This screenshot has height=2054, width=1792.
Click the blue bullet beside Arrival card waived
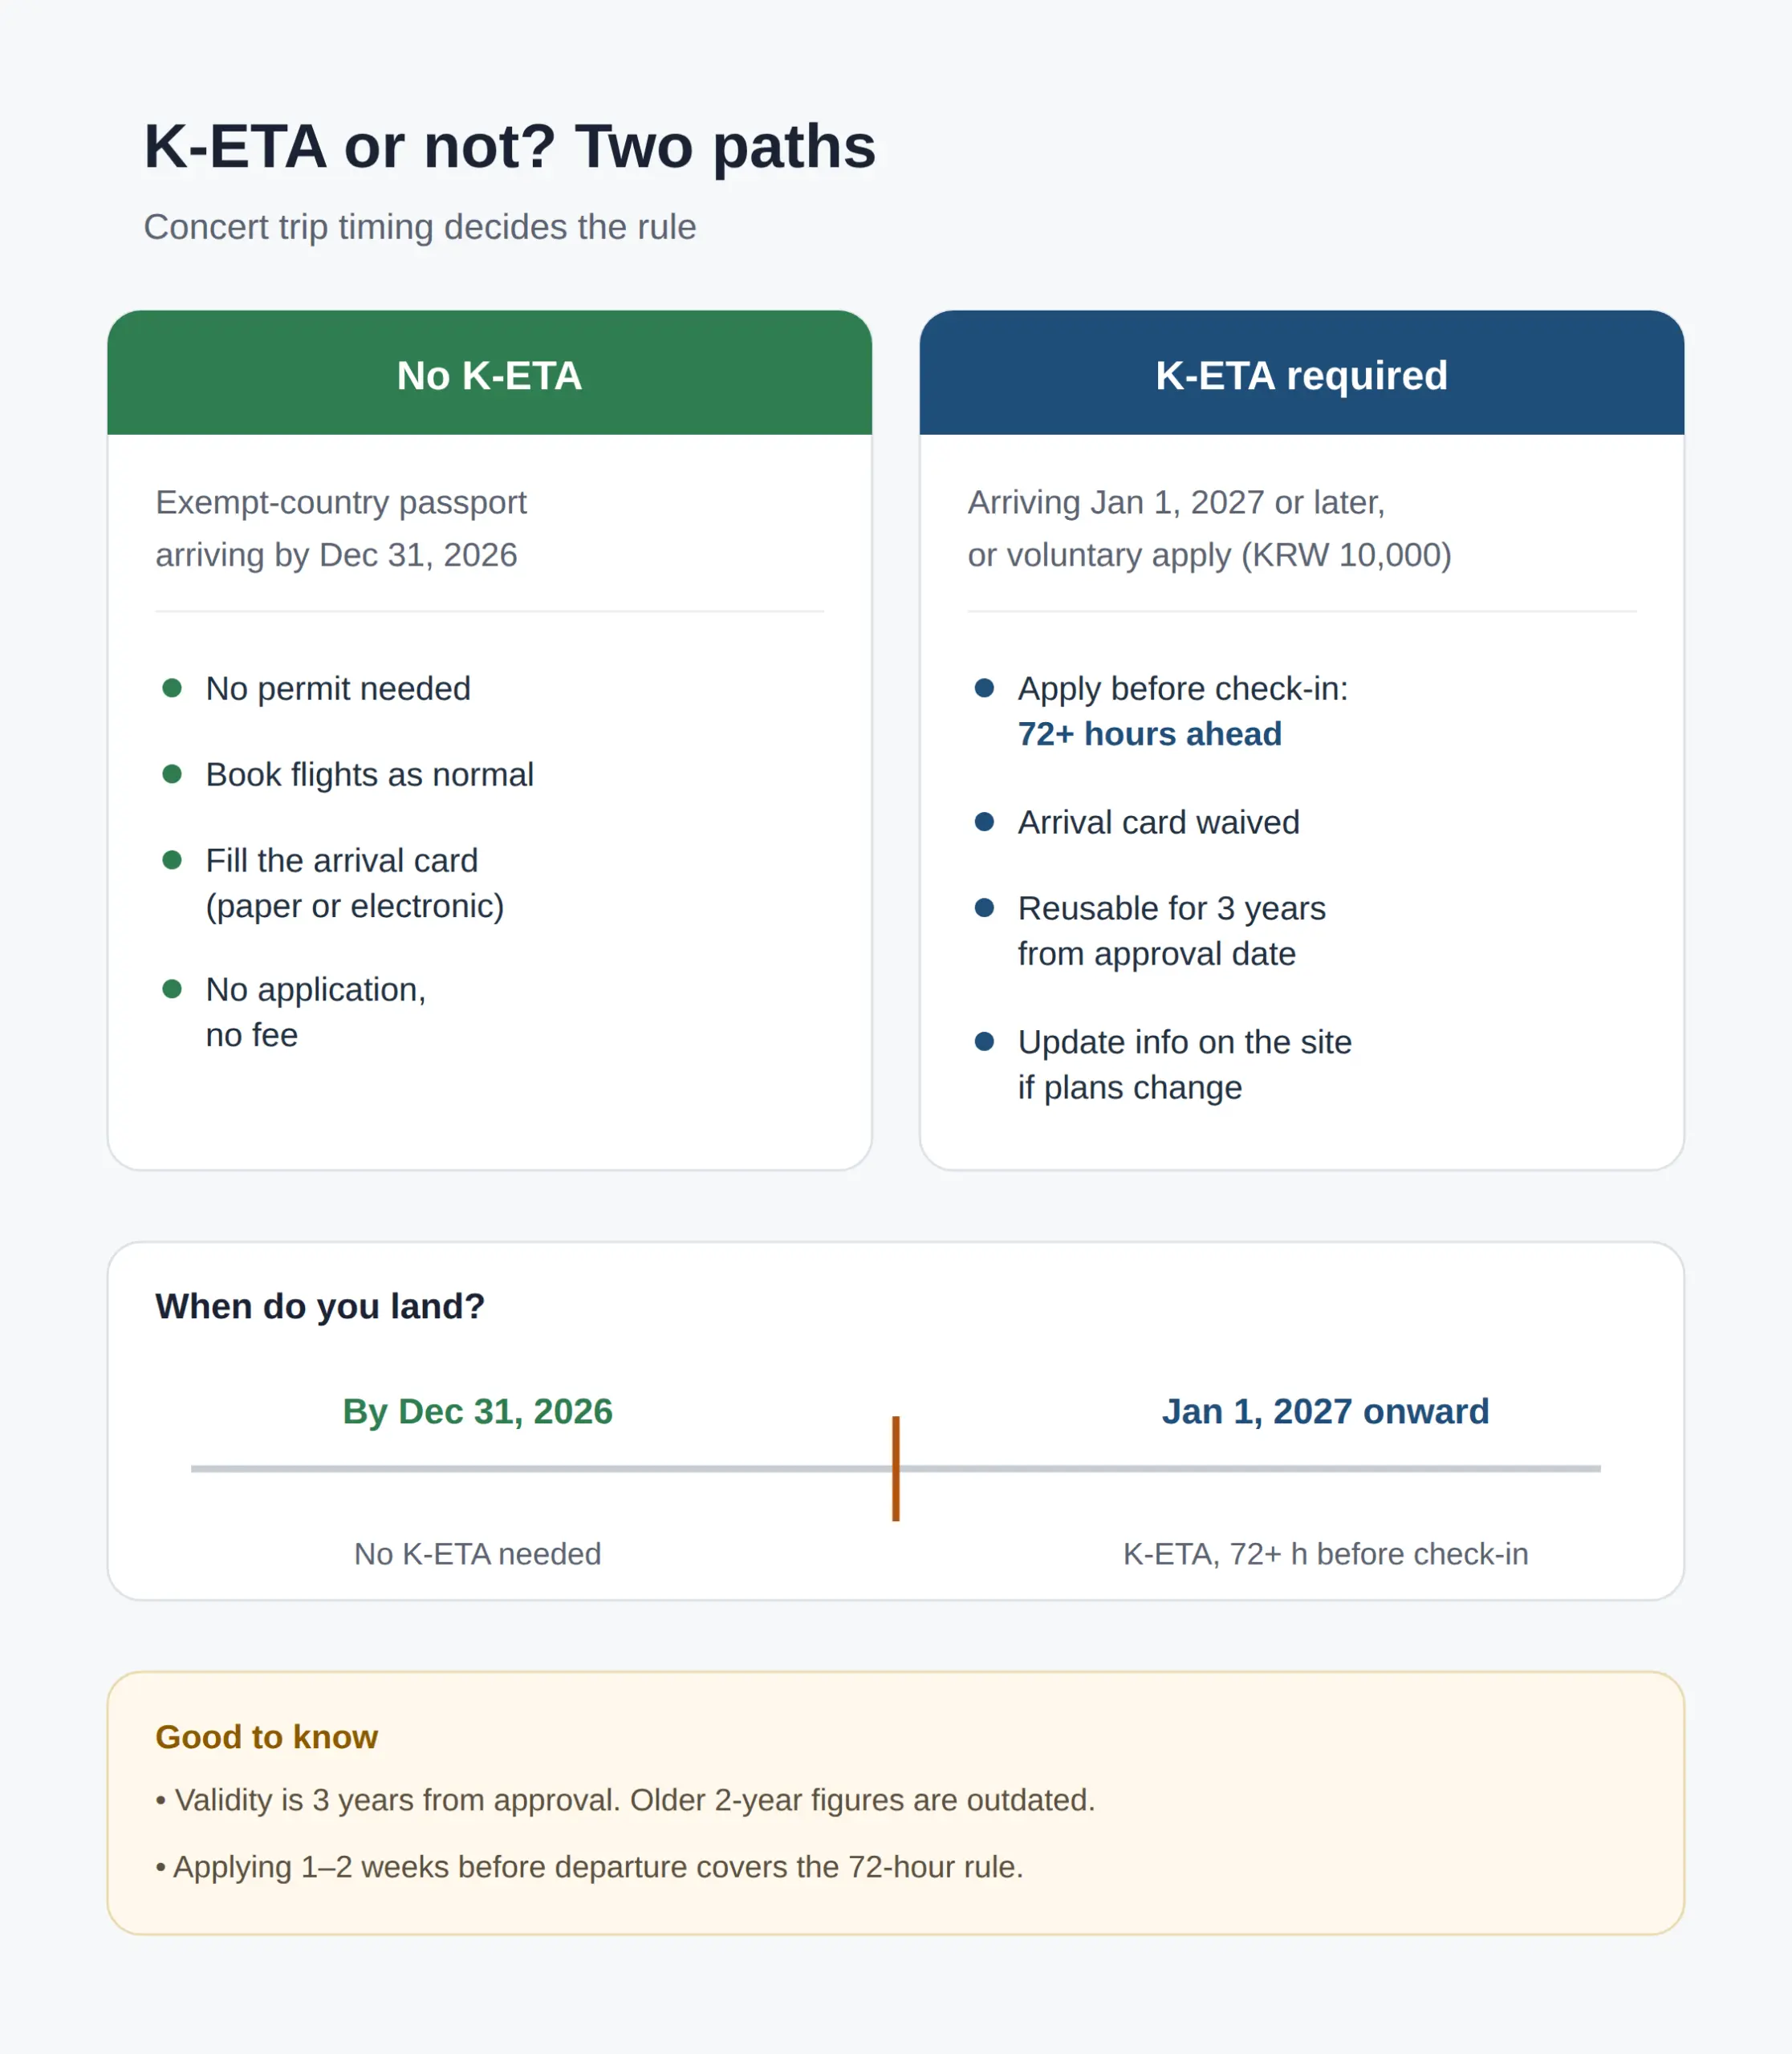click(x=984, y=822)
